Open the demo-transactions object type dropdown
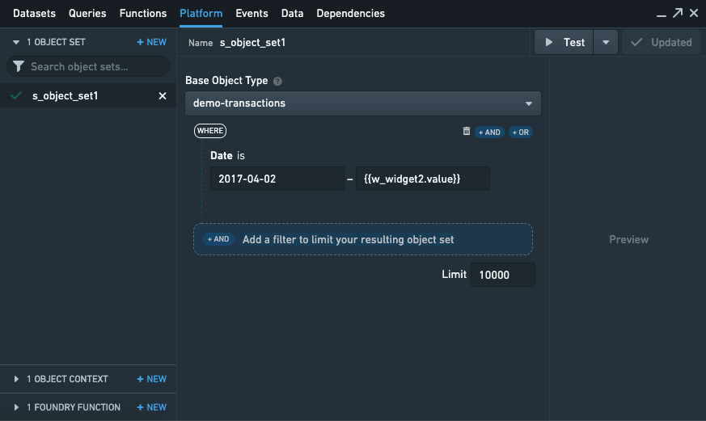This screenshot has width=706, height=421. click(363, 103)
